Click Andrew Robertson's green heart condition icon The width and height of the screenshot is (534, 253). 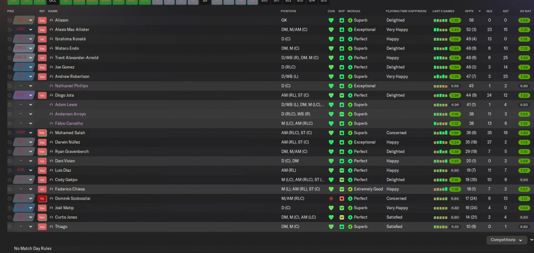(331, 76)
